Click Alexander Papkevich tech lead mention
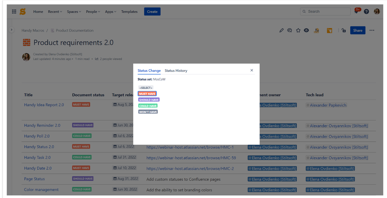This screenshot has width=387, height=198. 326,105
